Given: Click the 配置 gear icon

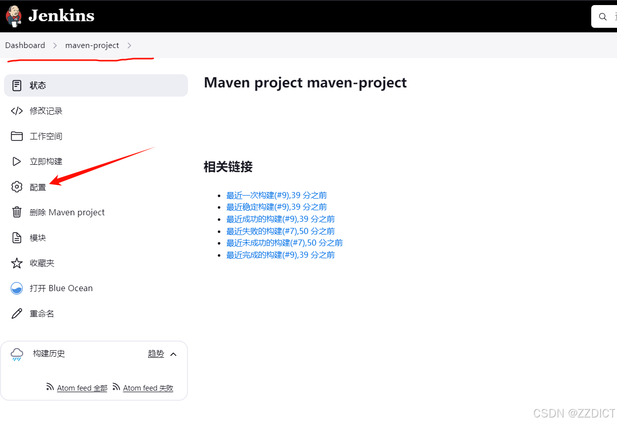Looking at the screenshot, I should pos(17,187).
